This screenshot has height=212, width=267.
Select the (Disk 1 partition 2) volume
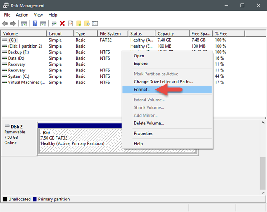click(25, 46)
